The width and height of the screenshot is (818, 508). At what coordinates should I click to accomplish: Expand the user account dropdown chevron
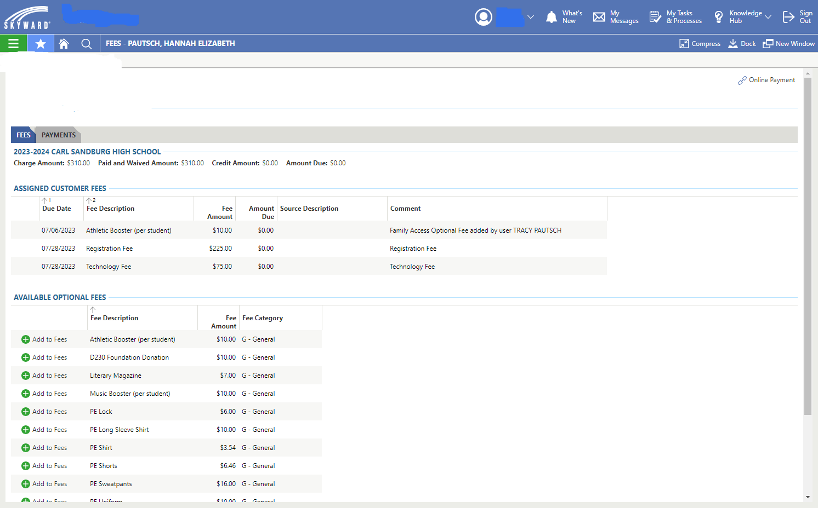(x=531, y=17)
